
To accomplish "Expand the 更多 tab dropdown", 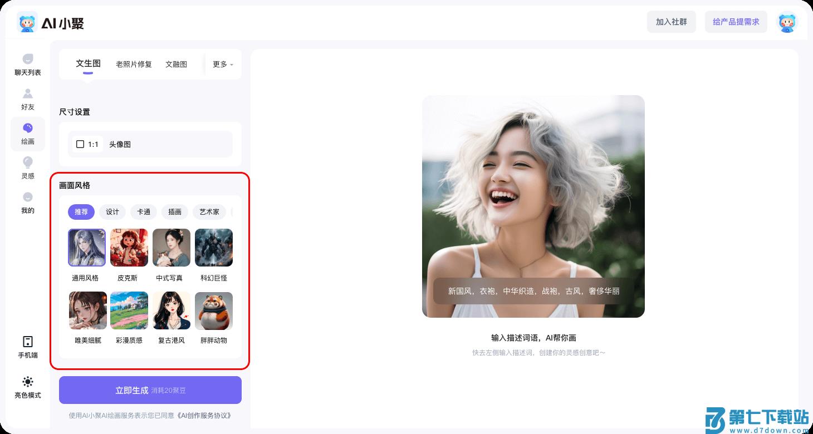I will 222,64.
